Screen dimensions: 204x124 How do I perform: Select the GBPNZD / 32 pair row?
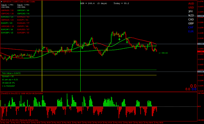pos(7,10)
